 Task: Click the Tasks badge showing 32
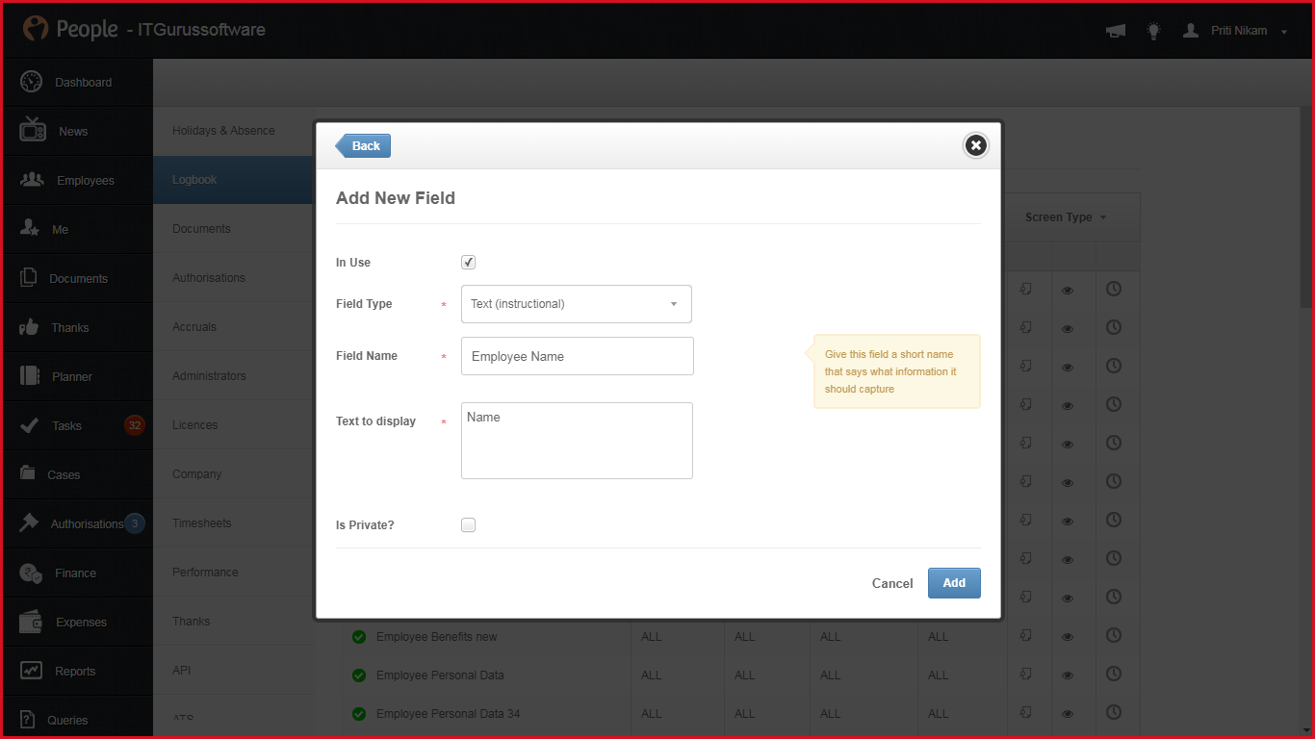coord(135,425)
